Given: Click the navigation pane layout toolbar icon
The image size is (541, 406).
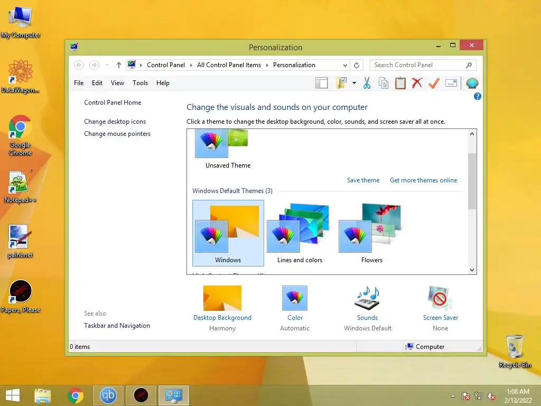Looking at the screenshot, I should click(321, 83).
